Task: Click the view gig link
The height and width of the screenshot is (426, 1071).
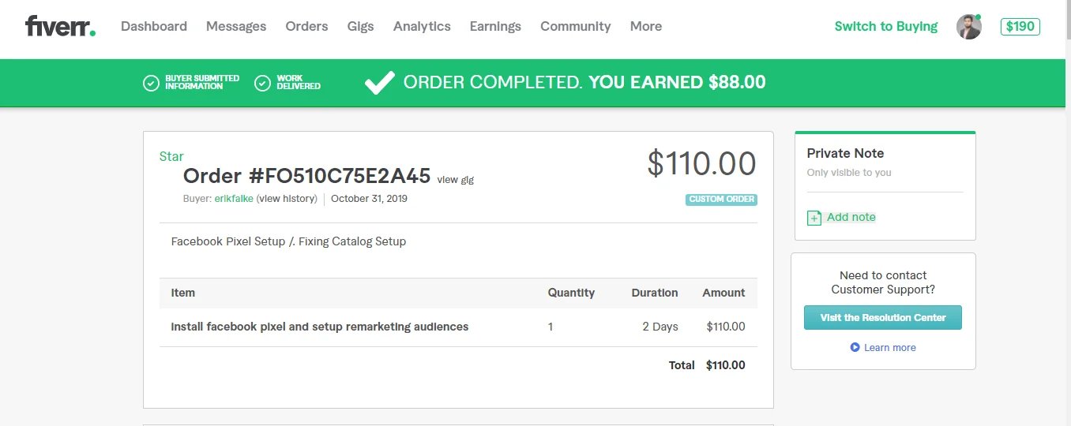Action: 455,180
